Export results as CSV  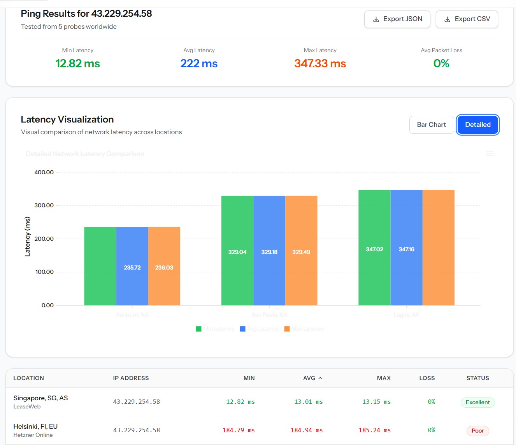click(467, 19)
